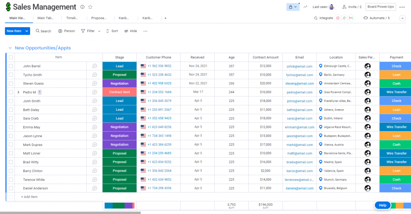Open board info icon beside title
This screenshot has height=214, width=411.
pyautogui.click(x=82, y=7)
